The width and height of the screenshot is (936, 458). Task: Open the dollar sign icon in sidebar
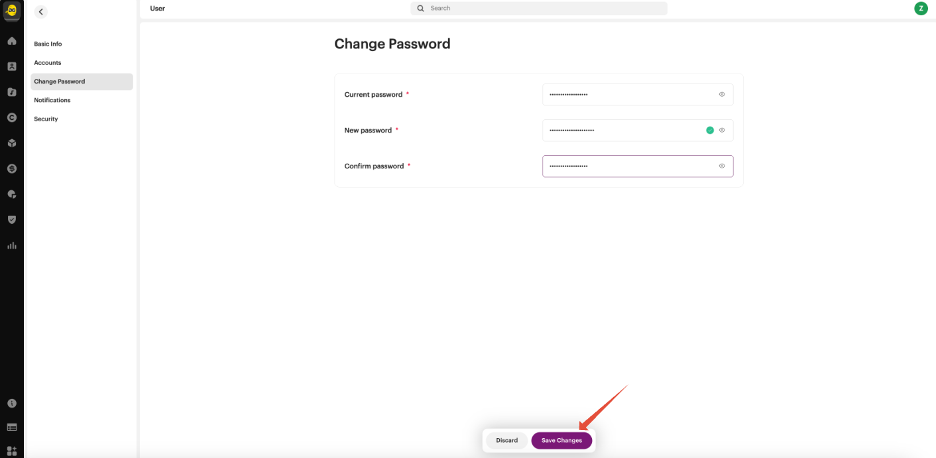tap(11, 168)
